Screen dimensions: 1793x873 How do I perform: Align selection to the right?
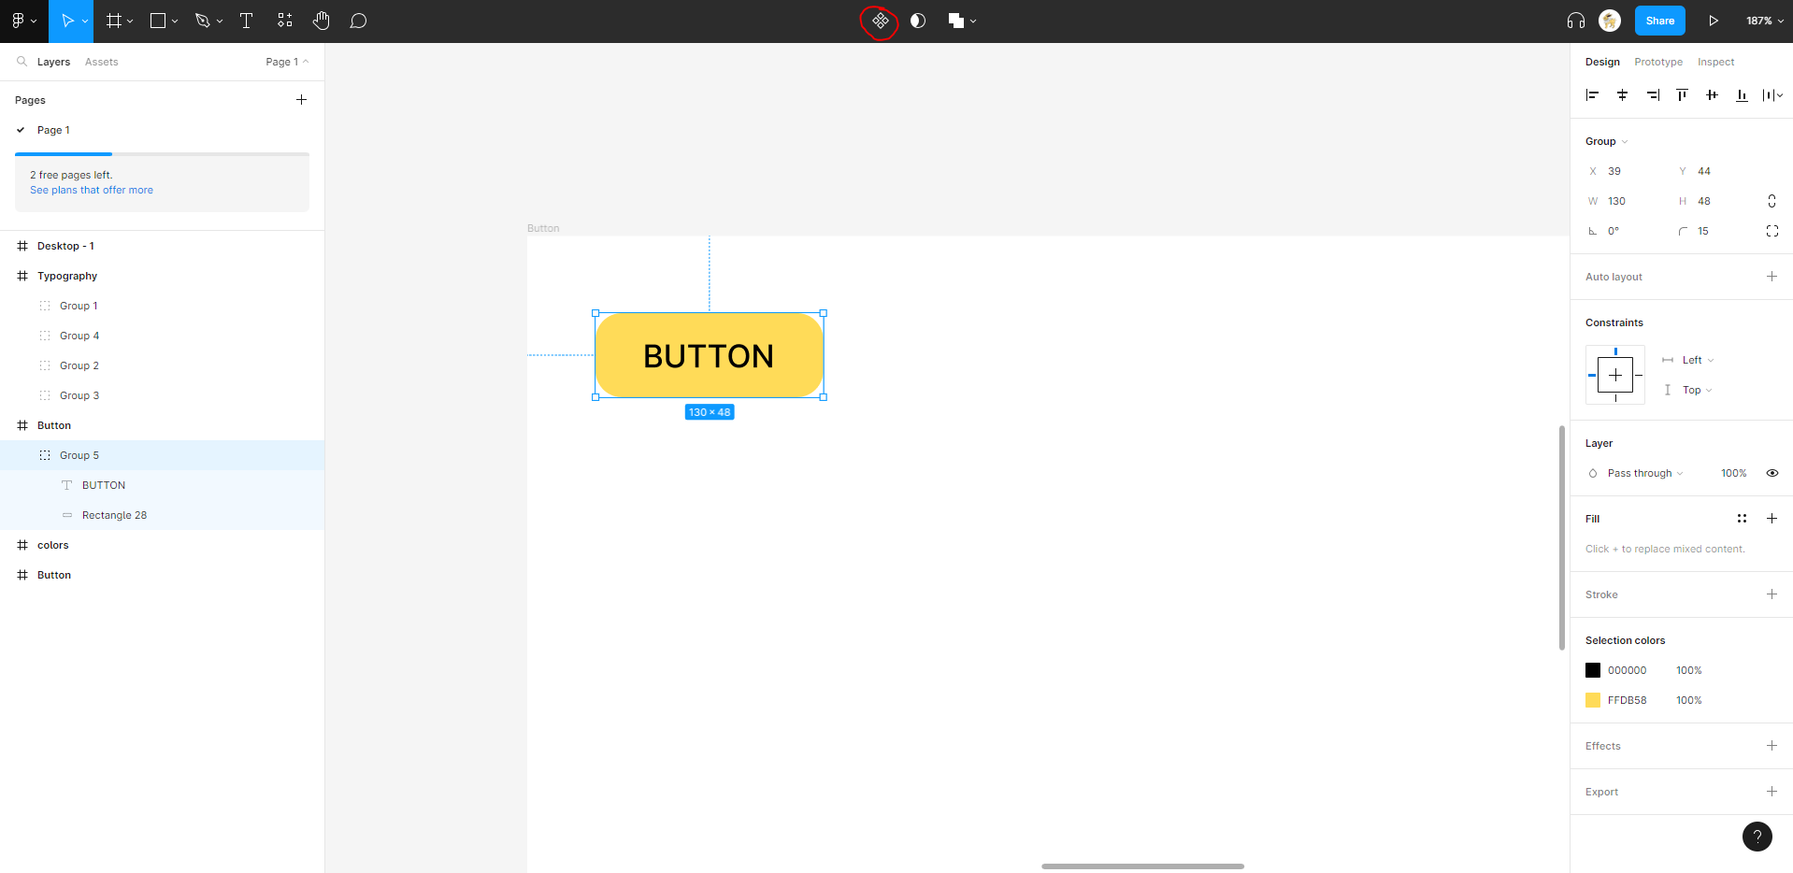[x=1653, y=95]
